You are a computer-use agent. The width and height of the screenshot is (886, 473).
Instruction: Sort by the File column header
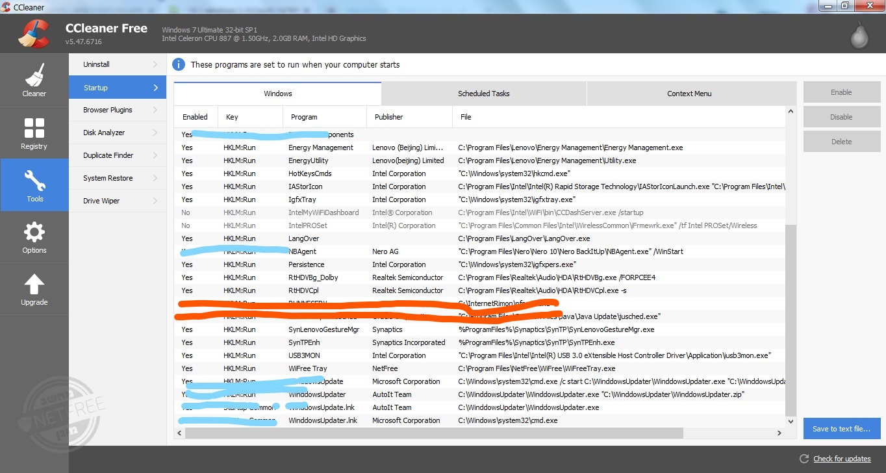tap(618, 117)
